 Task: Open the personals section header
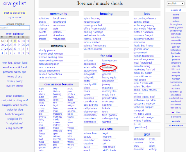click(x=59, y=46)
